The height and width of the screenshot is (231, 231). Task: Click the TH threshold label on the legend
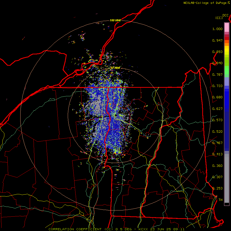coord(220,200)
